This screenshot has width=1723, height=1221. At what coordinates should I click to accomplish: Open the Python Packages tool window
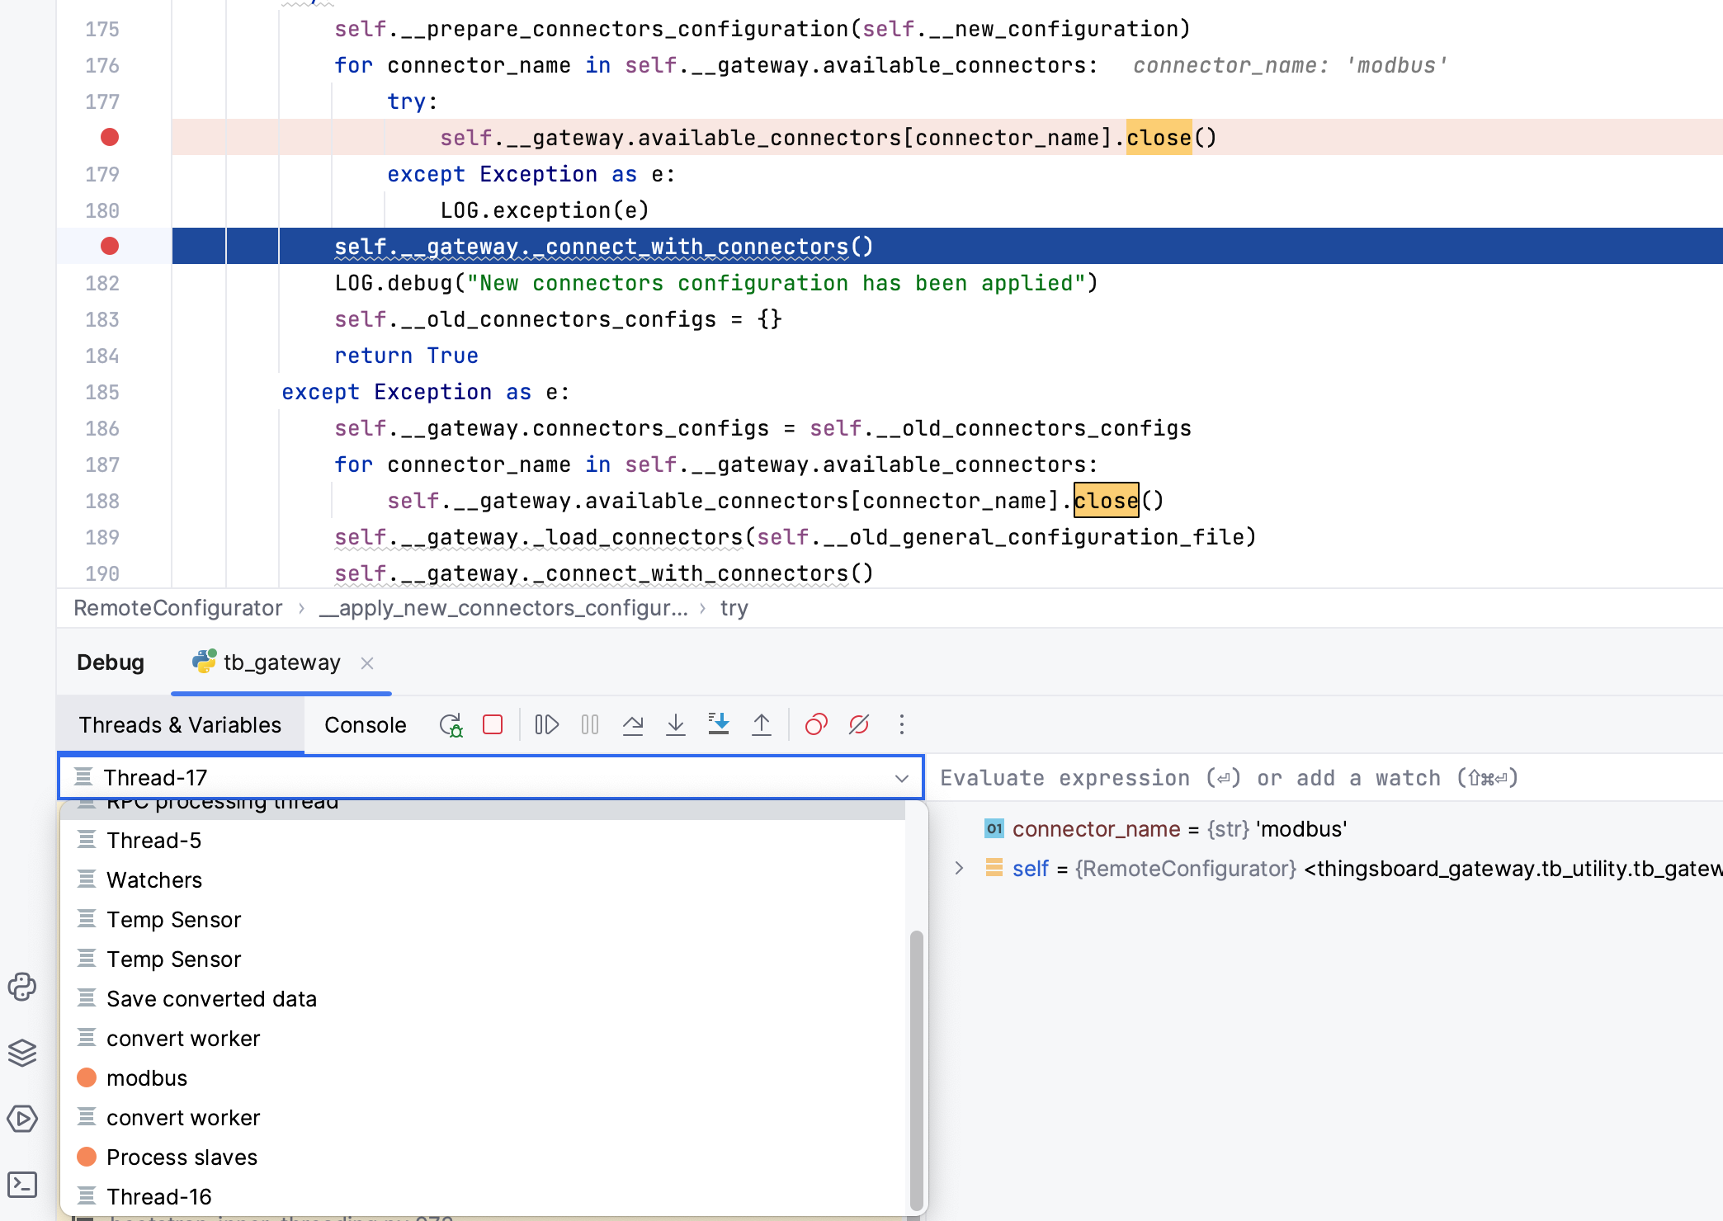[x=21, y=987]
